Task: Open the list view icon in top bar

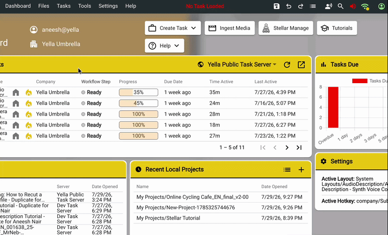Action: click(313, 6)
